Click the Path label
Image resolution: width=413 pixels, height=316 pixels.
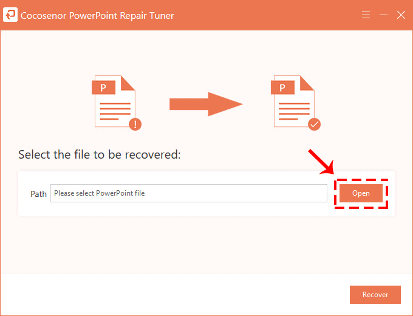click(38, 194)
